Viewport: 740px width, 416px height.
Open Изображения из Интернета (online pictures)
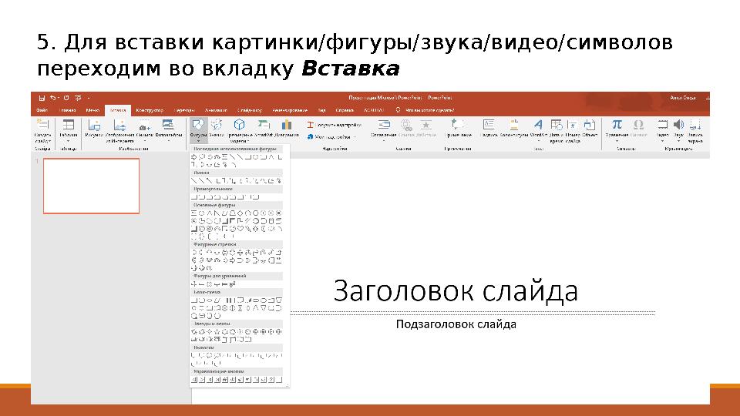click(x=119, y=125)
